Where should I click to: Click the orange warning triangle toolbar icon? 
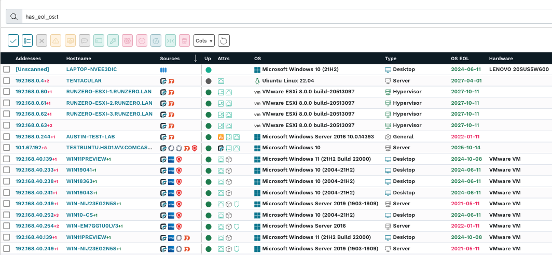point(56,40)
